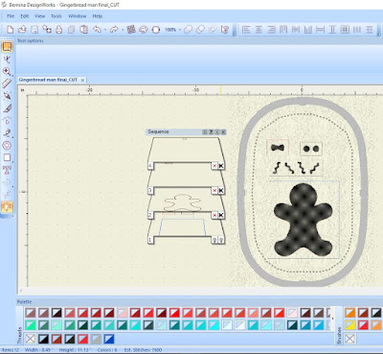The width and height of the screenshot is (383, 354).
Task: Toggle red X on sequence layer 2
Action: pos(214,215)
